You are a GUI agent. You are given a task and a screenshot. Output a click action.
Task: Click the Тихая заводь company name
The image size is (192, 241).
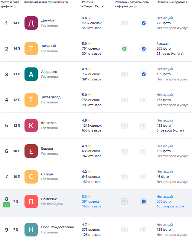coord(52,97)
